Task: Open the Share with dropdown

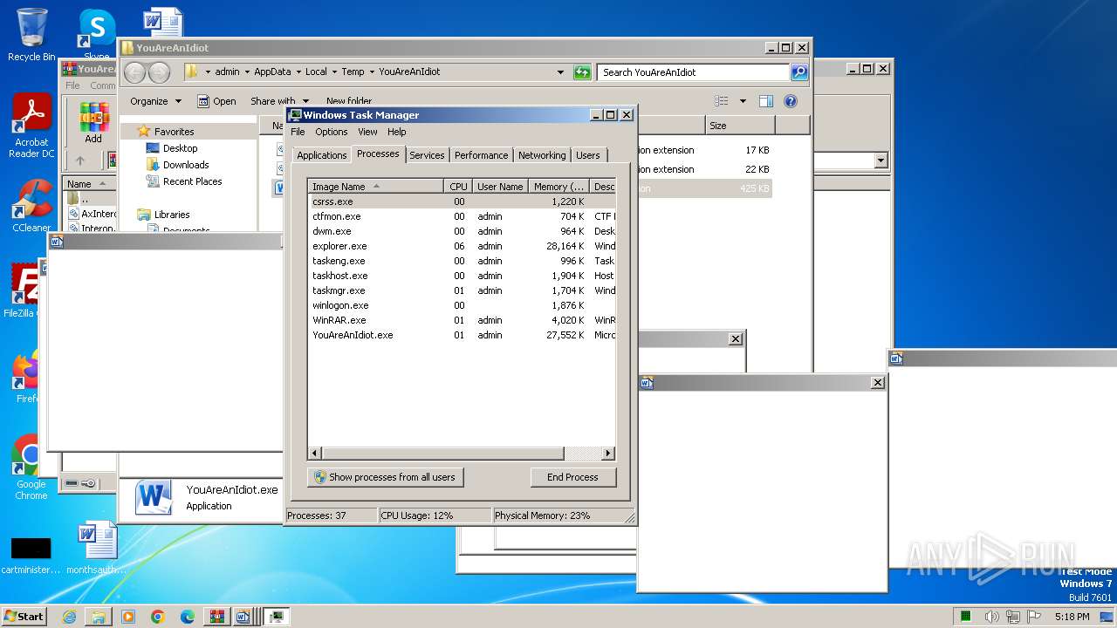Action: 279,101
